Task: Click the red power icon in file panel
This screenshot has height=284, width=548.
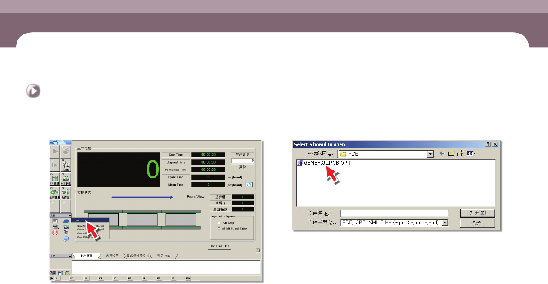Action: 55,233
